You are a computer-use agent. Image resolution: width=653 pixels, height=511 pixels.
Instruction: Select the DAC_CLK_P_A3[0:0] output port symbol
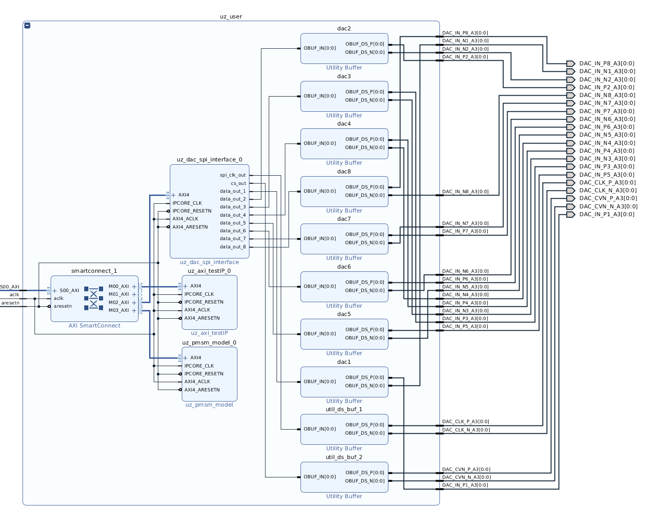(x=571, y=183)
